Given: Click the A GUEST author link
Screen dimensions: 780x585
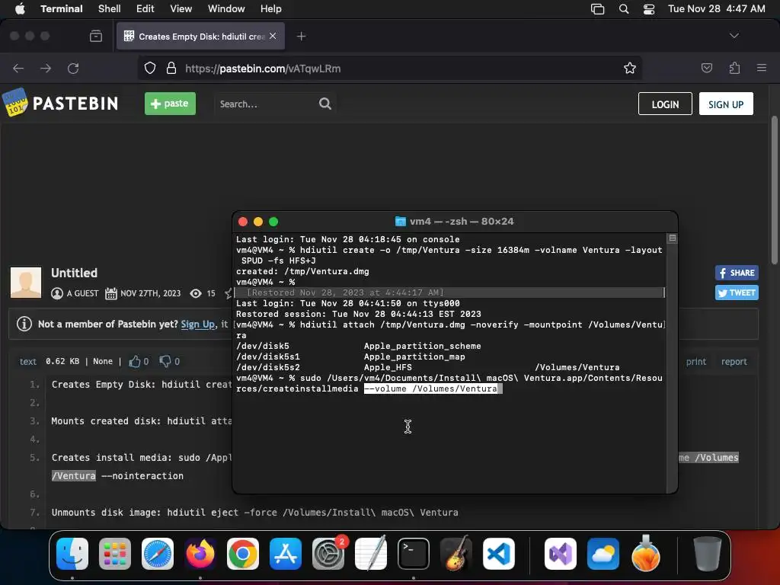Looking at the screenshot, I should 82,293.
